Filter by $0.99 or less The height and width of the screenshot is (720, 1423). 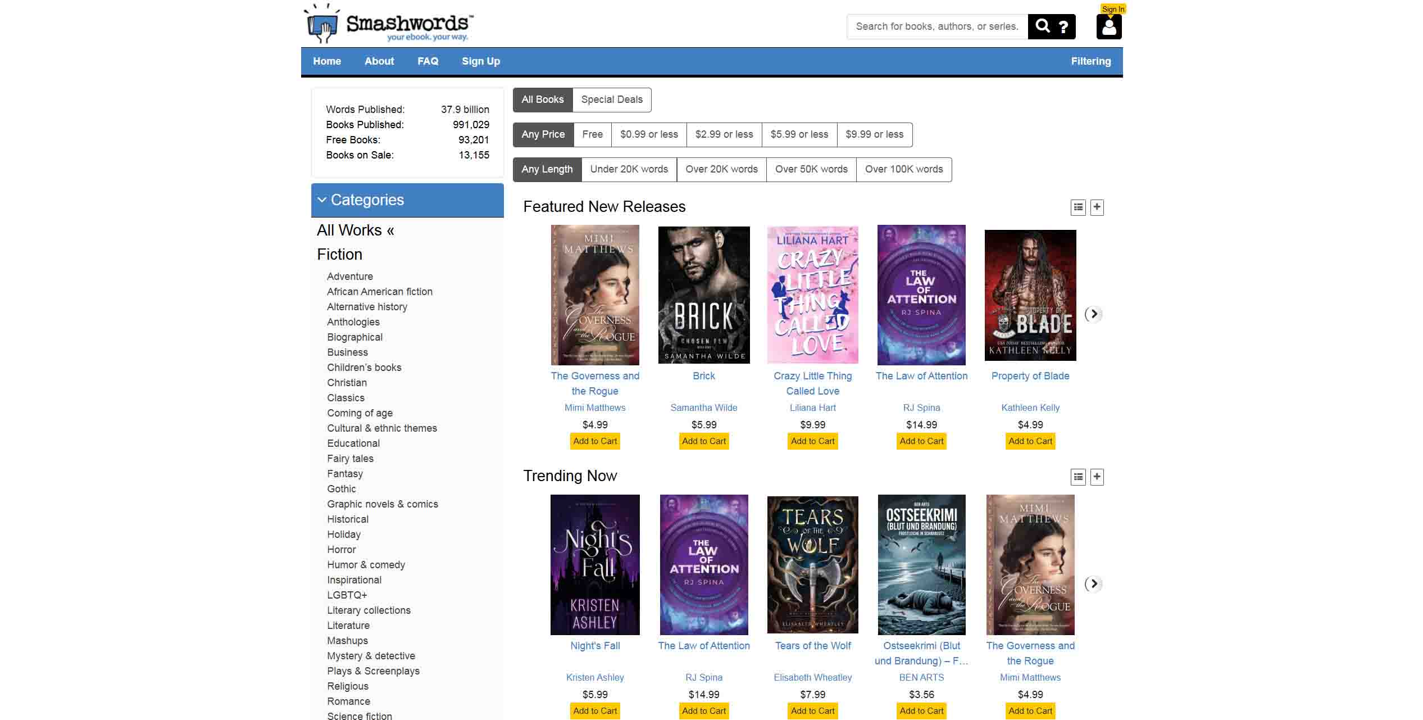tap(649, 134)
